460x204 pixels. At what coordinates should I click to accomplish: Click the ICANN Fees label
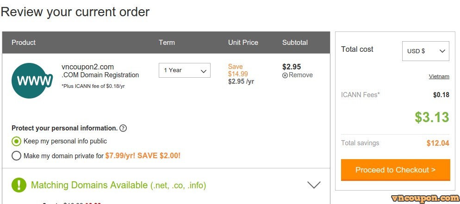tap(361, 95)
